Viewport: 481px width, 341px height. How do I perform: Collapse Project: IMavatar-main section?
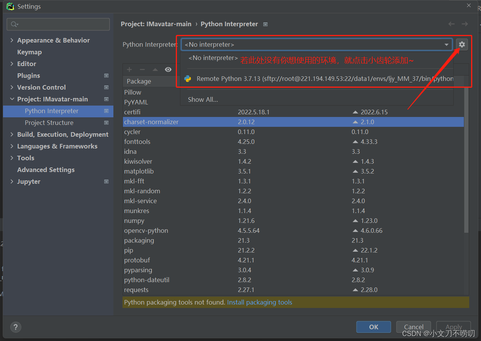[x=12, y=99]
